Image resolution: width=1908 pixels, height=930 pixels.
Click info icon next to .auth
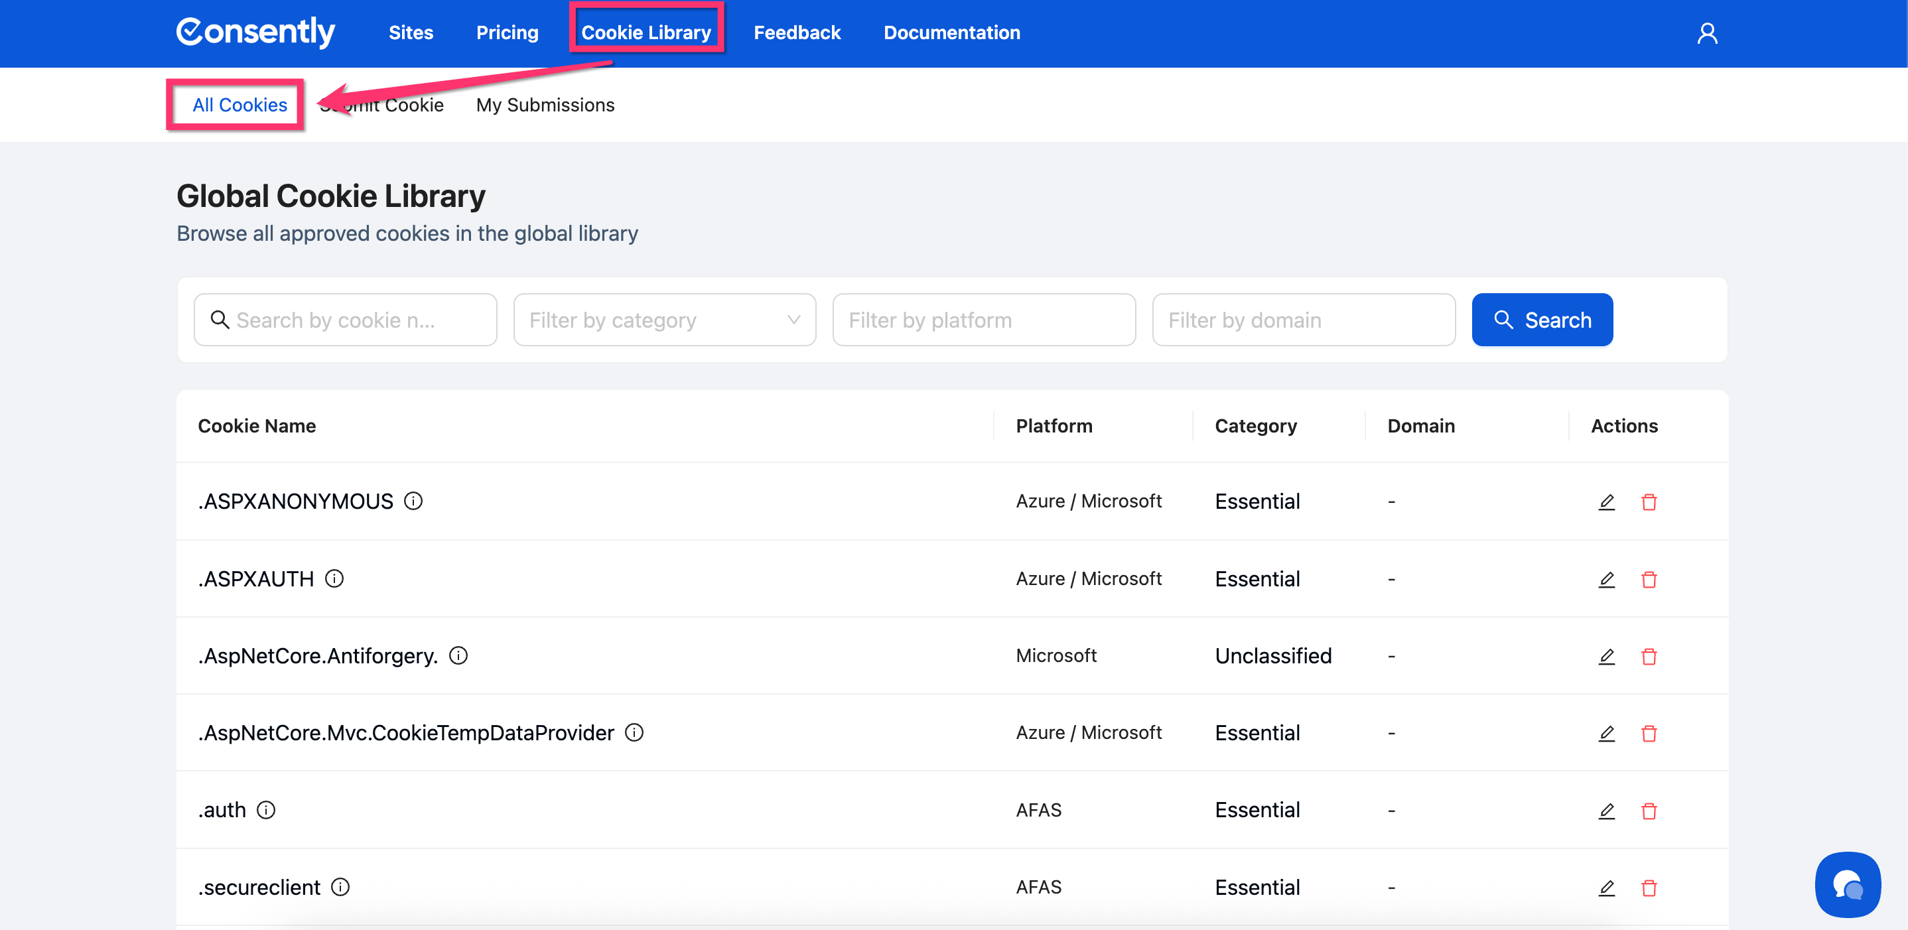click(x=266, y=810)
